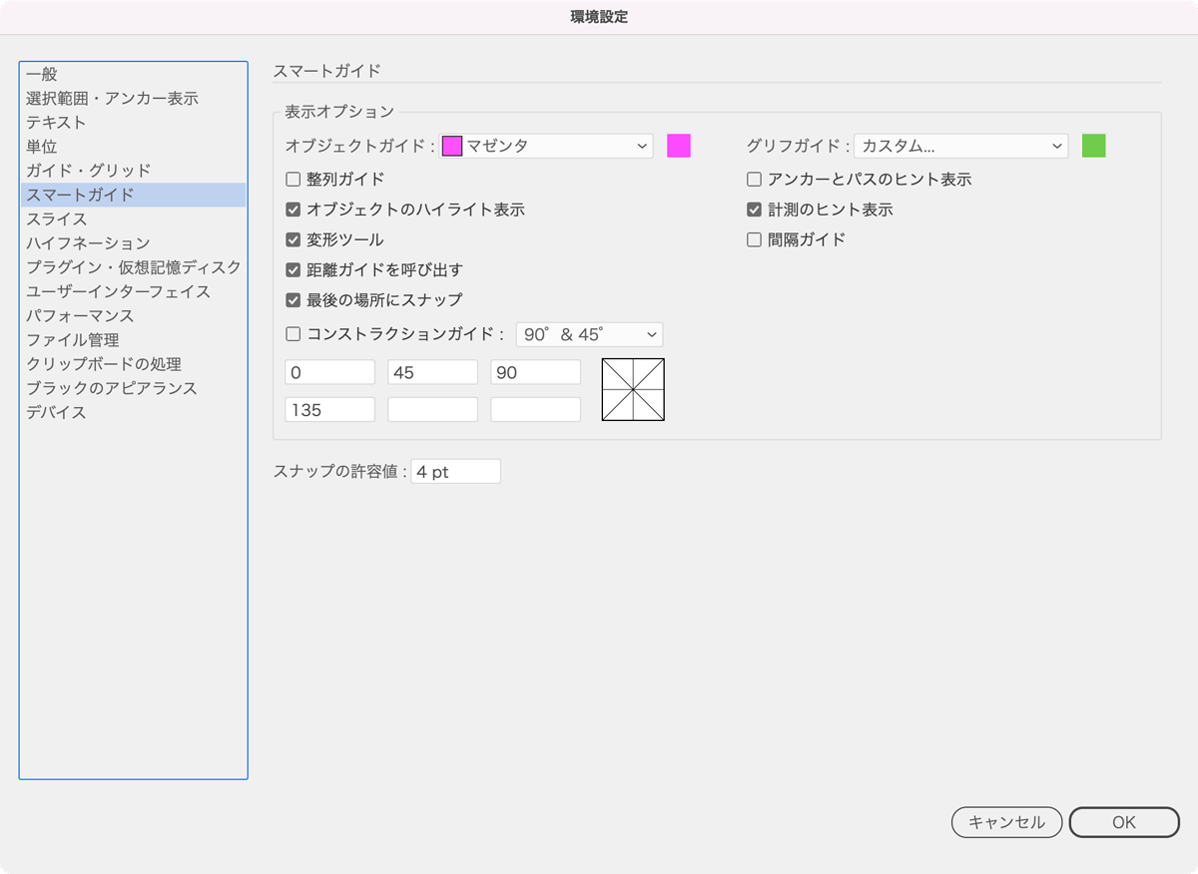Enable 整列ガイド checkbox
The height and width of the screenshot is (874, 1198).
[294, 180]
